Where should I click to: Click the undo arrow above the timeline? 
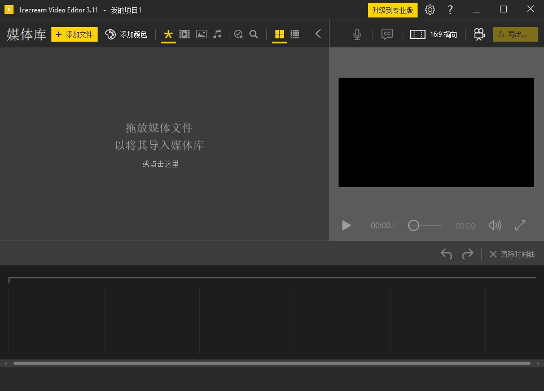[x=446, y=254]
